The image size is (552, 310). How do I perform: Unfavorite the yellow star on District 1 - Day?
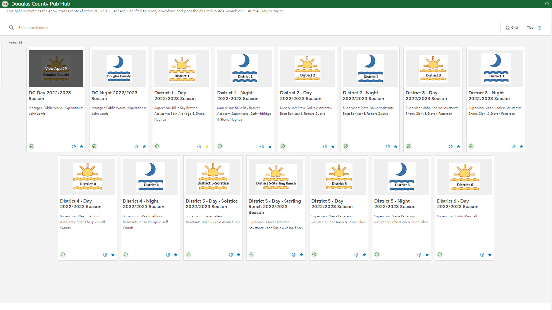[x=207, y=147]
